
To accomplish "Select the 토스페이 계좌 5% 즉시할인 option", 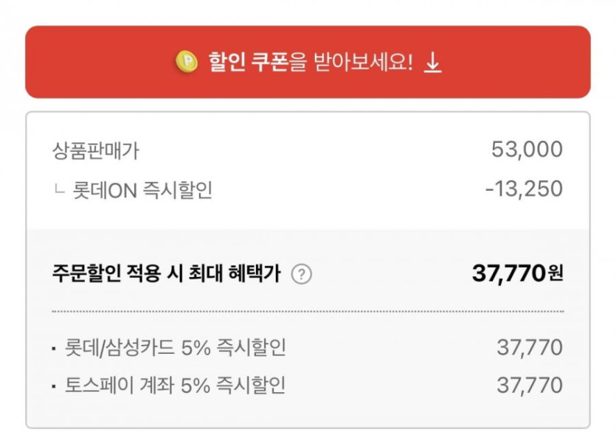I will tap(174, 385).
